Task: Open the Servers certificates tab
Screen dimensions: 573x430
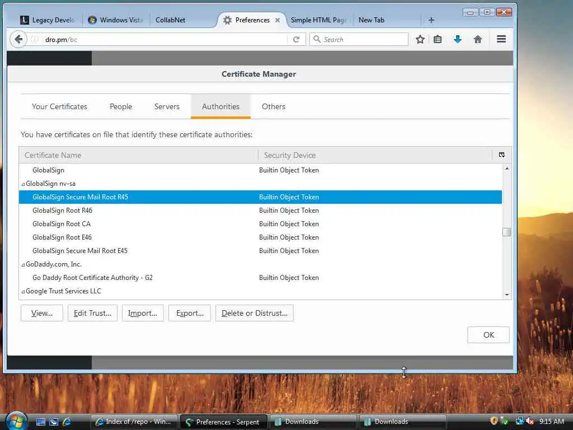Action: coord(167,106)
